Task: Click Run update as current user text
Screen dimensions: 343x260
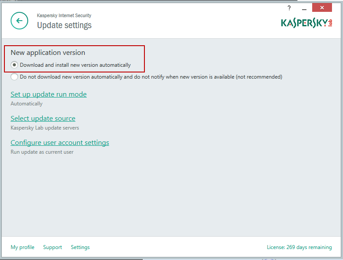Action: pos(42,152)
